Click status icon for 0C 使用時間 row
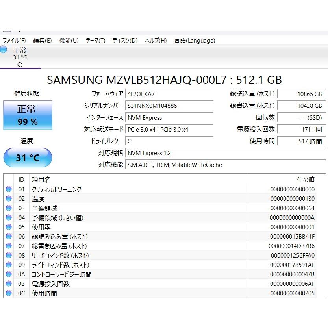This screenshot has width=328, height=328. coord(9,293)
